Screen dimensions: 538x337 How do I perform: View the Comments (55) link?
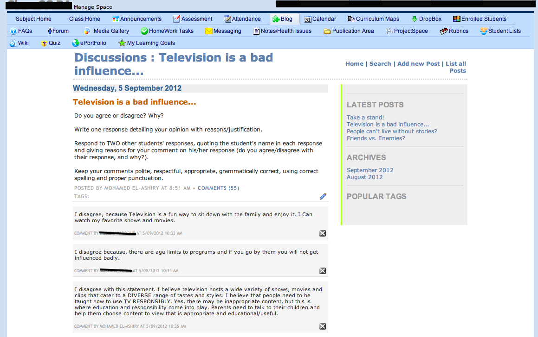[x=218, y=188]
